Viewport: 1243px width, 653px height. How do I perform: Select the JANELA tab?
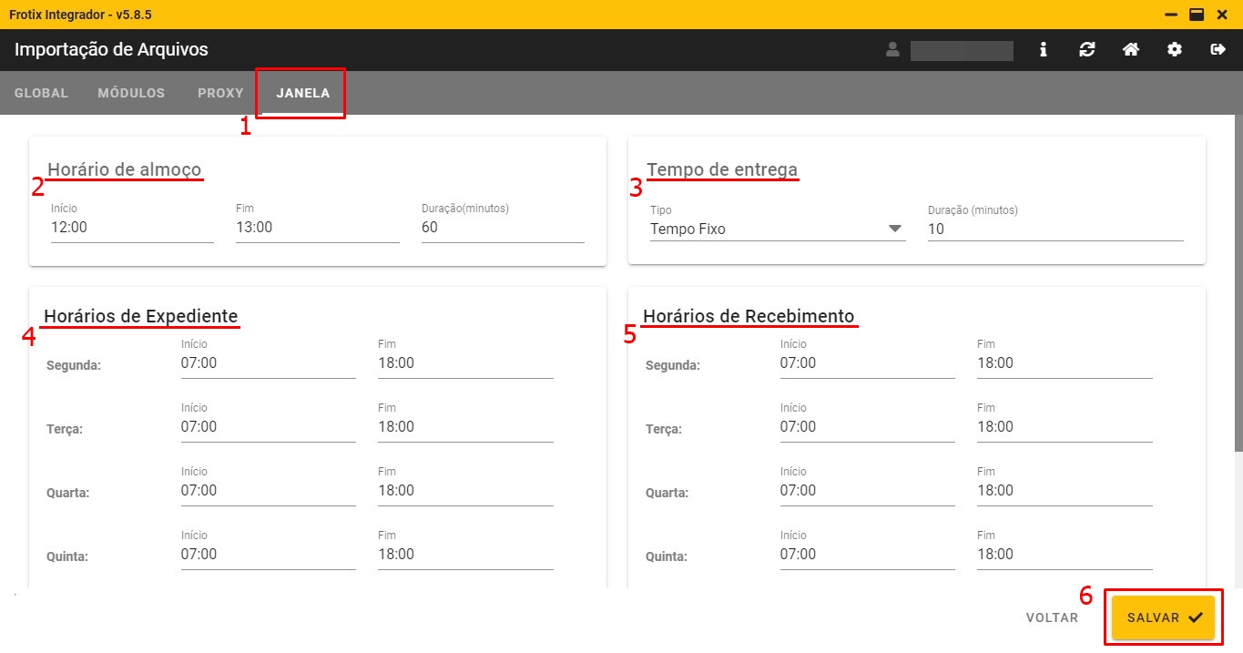302,93
